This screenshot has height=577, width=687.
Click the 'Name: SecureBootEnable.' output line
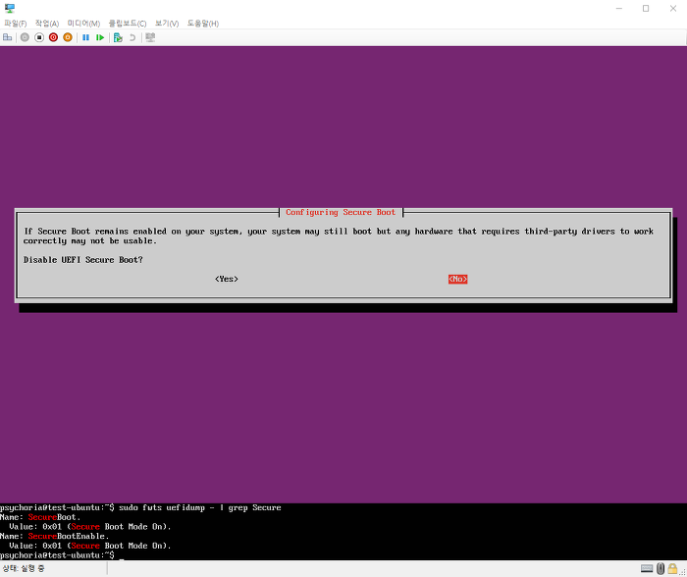(x=54, y=536)
